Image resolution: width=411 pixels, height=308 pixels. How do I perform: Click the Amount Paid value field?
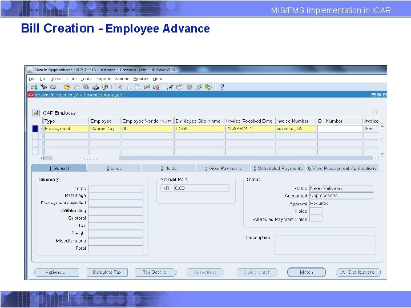pyautogui.click(x=202, y=188)
